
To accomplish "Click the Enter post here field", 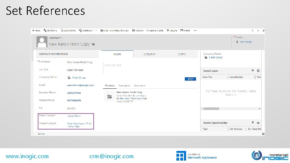I will 150,68.
